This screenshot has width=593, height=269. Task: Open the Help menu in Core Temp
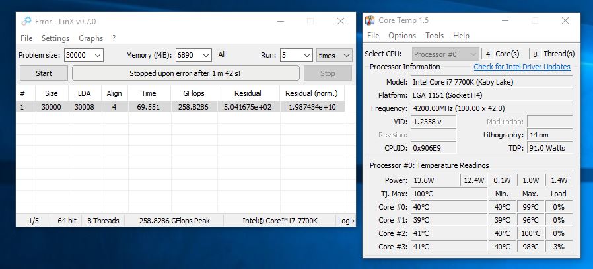click(461, 36)
